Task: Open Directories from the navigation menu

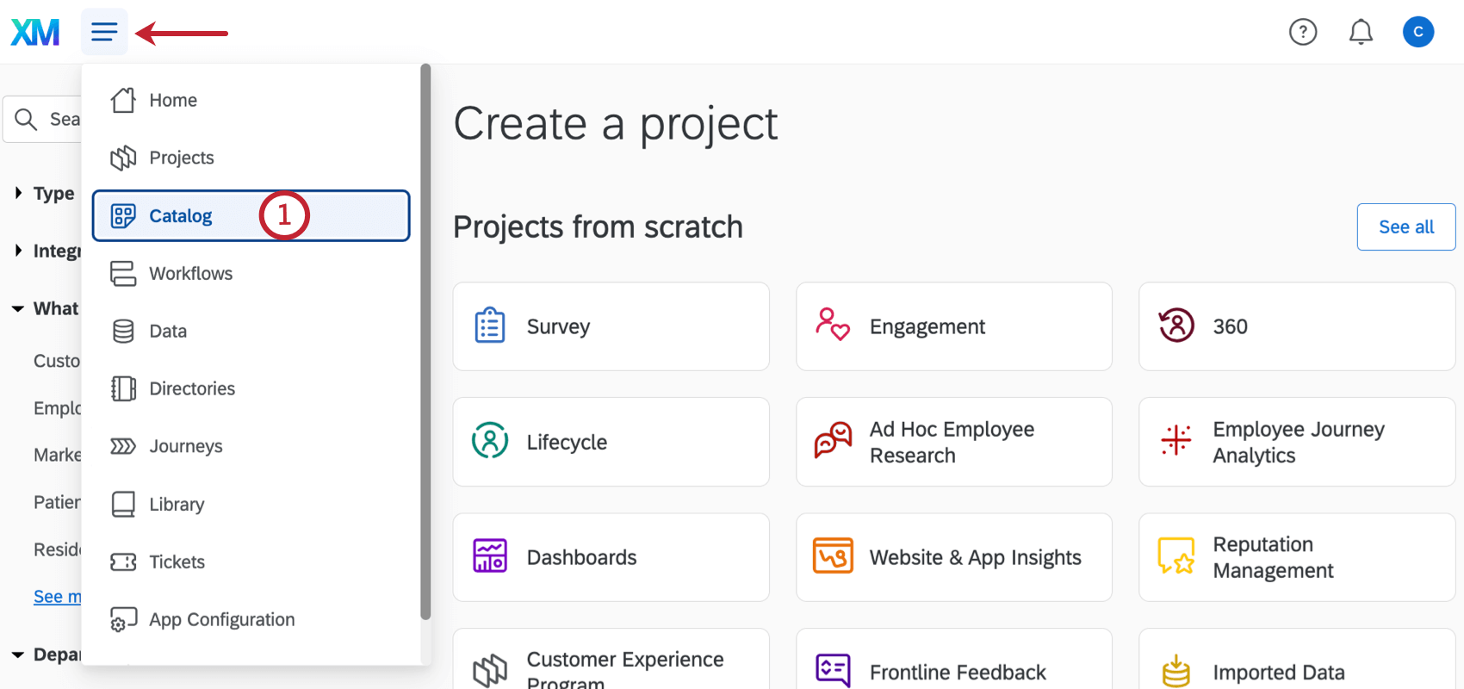Action: pyautogui.click(x=192, y=389)
